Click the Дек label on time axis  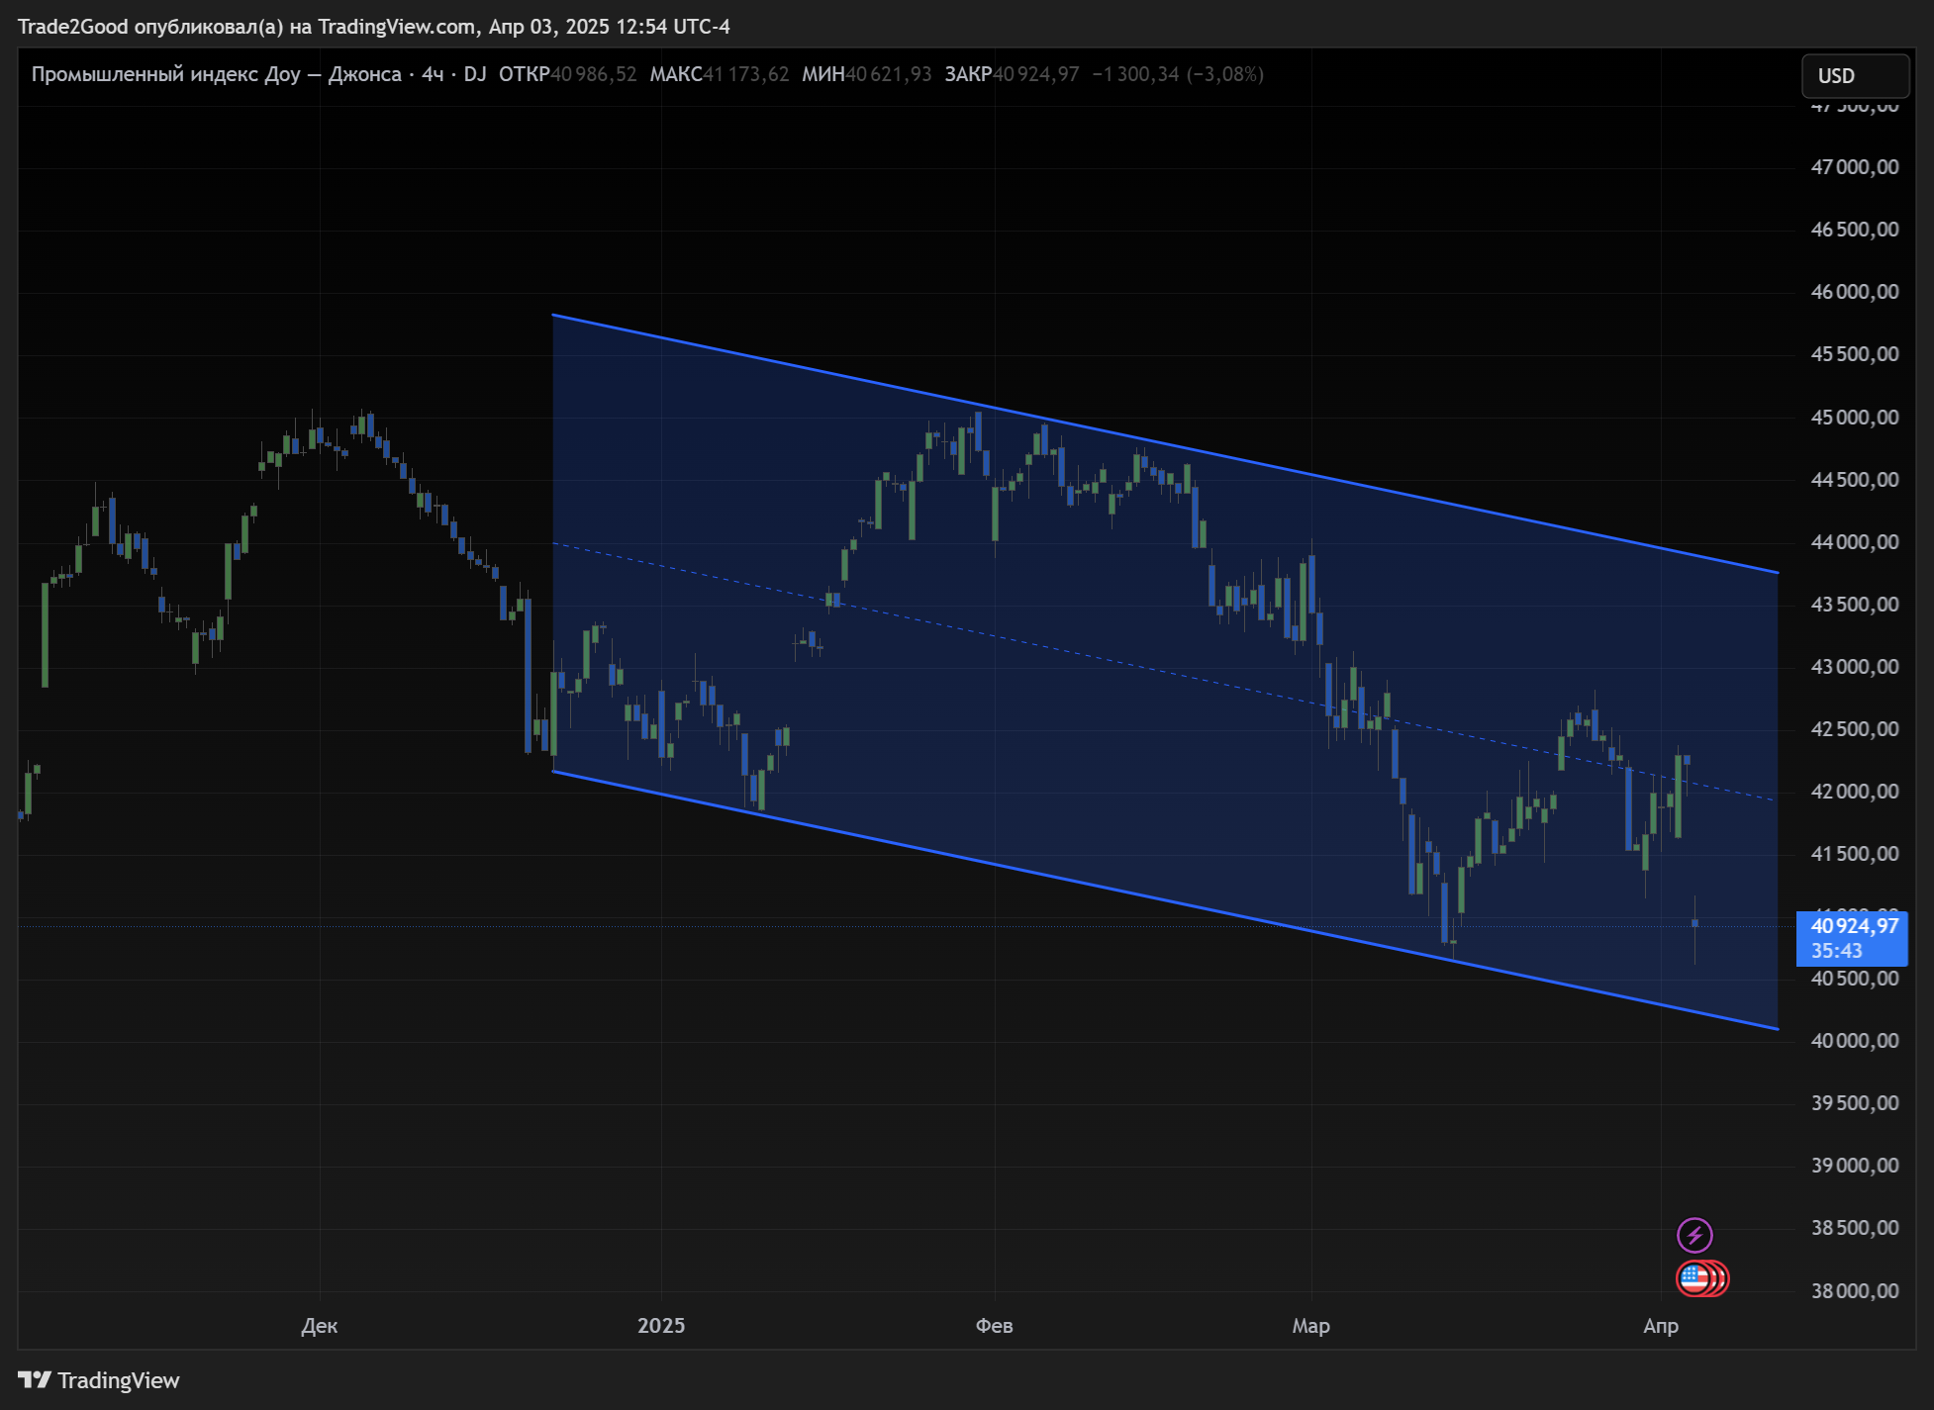[320, 1326]
